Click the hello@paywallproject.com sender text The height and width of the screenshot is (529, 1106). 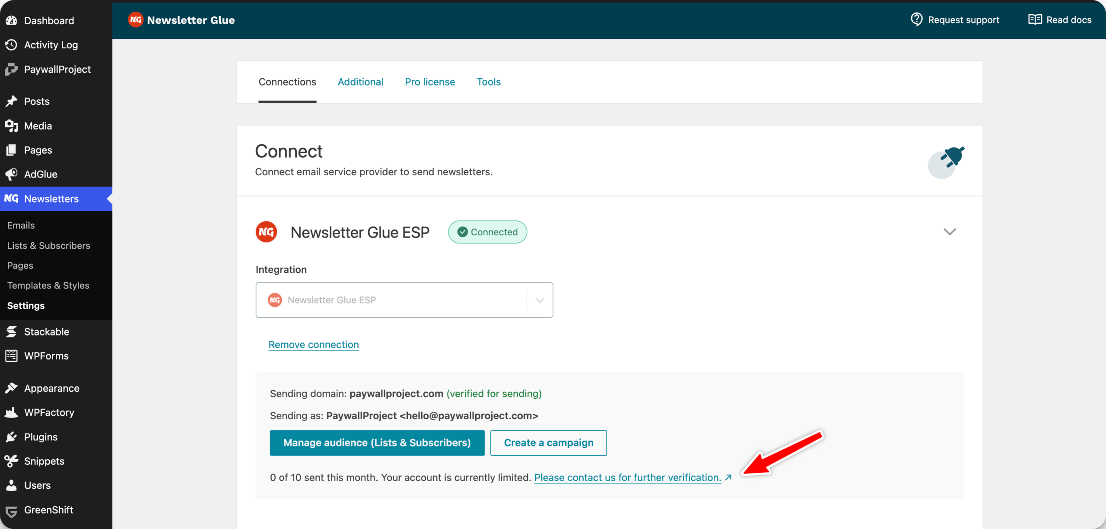pos(469,415)
